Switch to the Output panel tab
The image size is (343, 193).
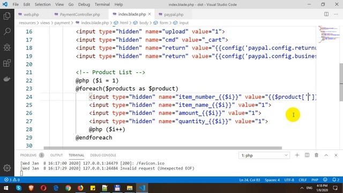click(56, 155)
